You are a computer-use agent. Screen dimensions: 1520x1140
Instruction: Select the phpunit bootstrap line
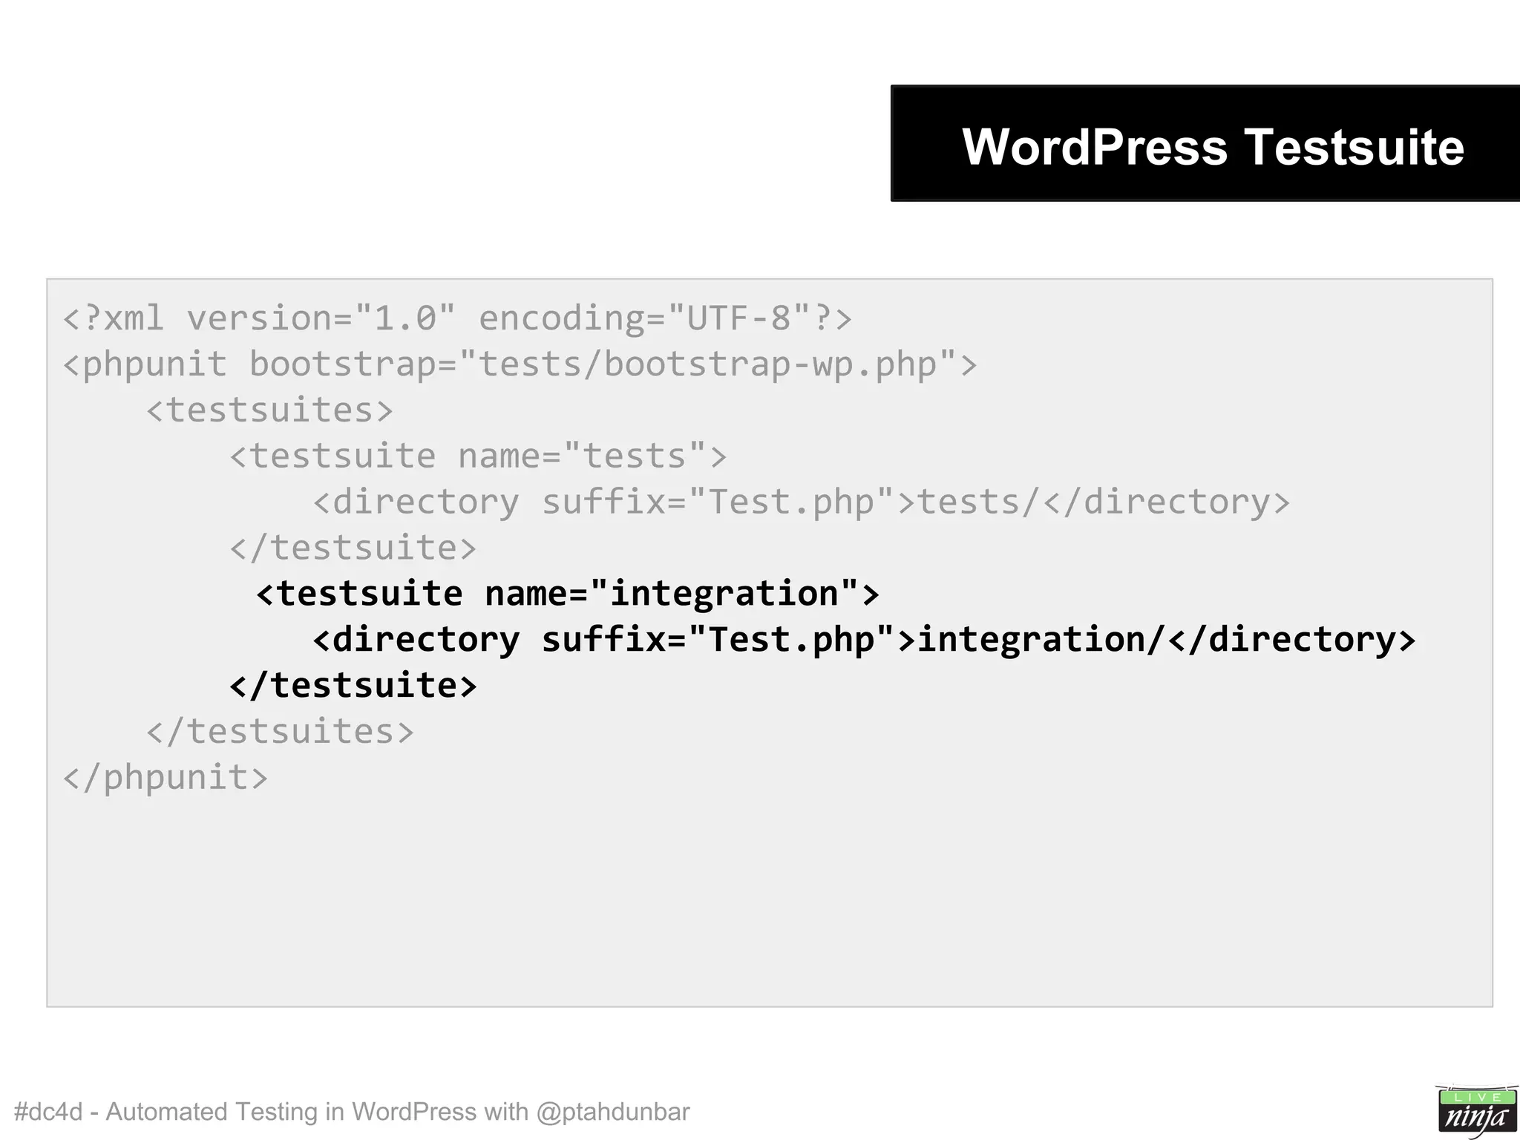click(520, 364)
